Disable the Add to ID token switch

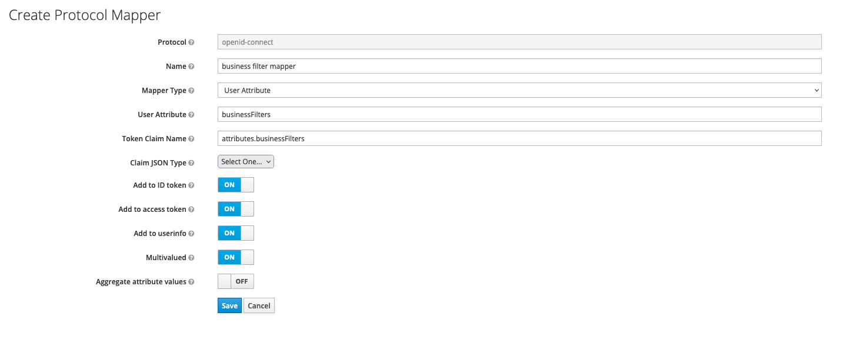(x=235, y=185)
